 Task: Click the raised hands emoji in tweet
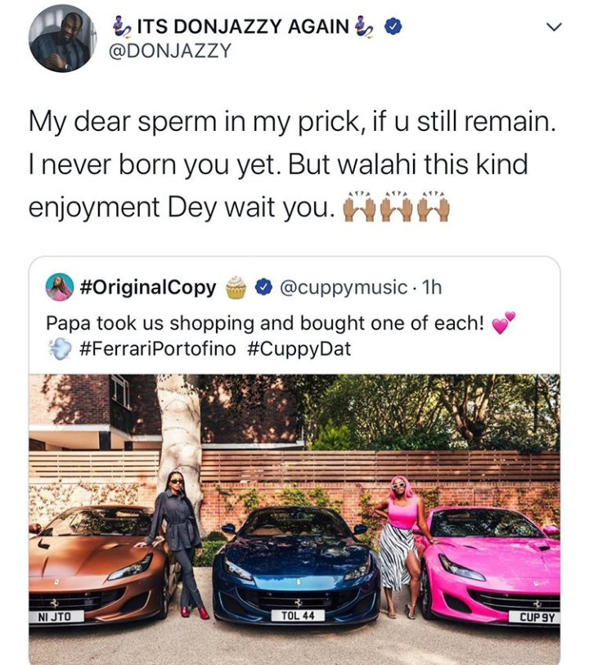click(x=396, y=207)
